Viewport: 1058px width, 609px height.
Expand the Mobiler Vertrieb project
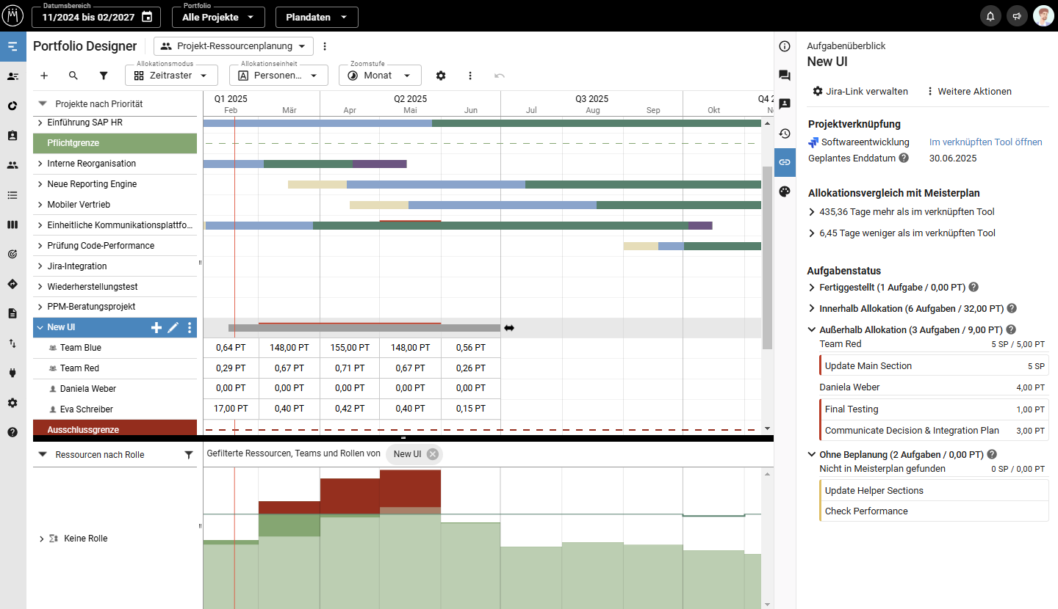click(40, 205)
